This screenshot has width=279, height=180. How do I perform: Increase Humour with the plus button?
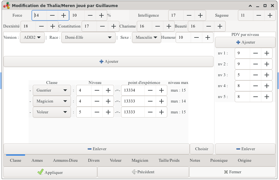click(207, 37)
